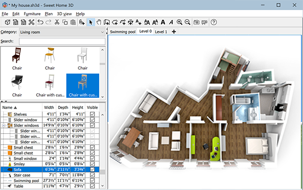
Task: Sort the list by Width column
Action: tap(49, 107)
